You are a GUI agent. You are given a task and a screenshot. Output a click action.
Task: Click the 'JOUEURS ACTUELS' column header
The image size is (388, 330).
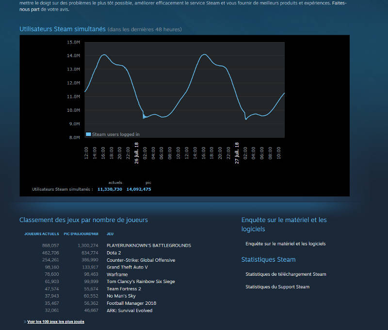(42, 234)
